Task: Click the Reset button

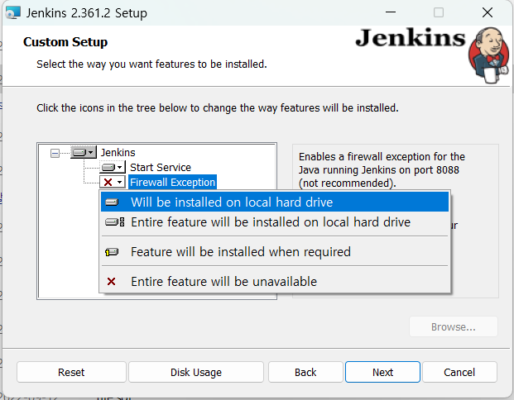Action: coord(71,372)
